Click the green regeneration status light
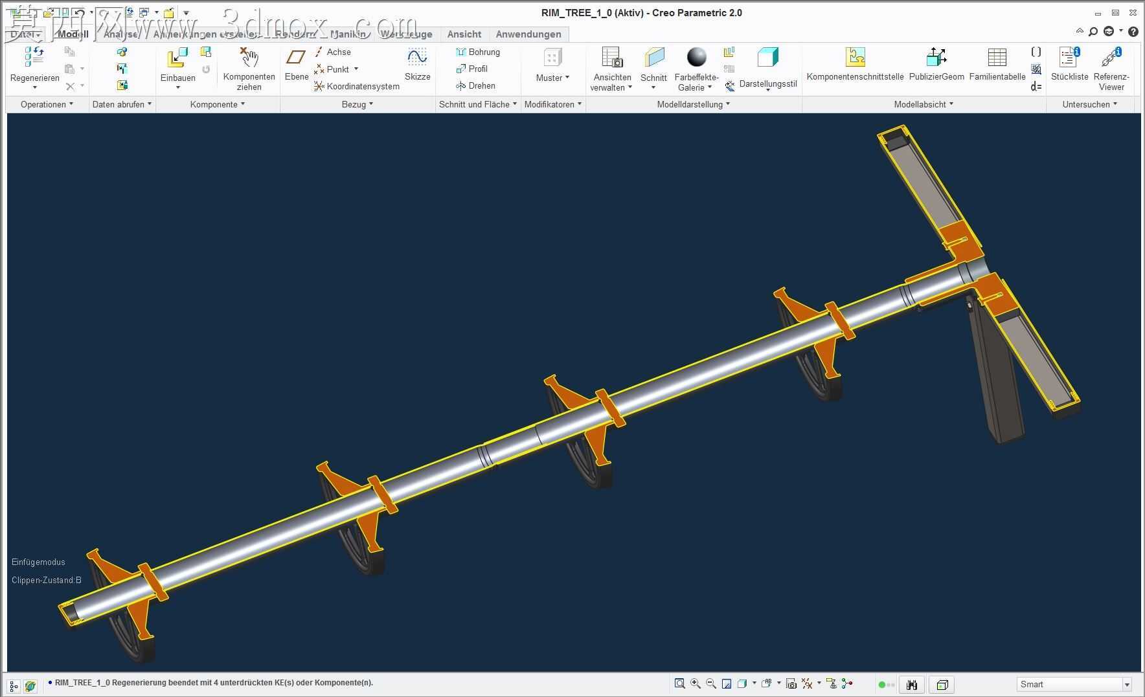The height and width of the screenshot is (697, 1145). 881,685
